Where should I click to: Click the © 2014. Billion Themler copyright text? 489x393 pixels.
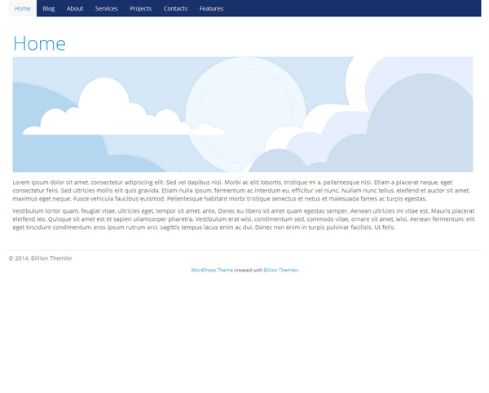click(x=41, y=258)
